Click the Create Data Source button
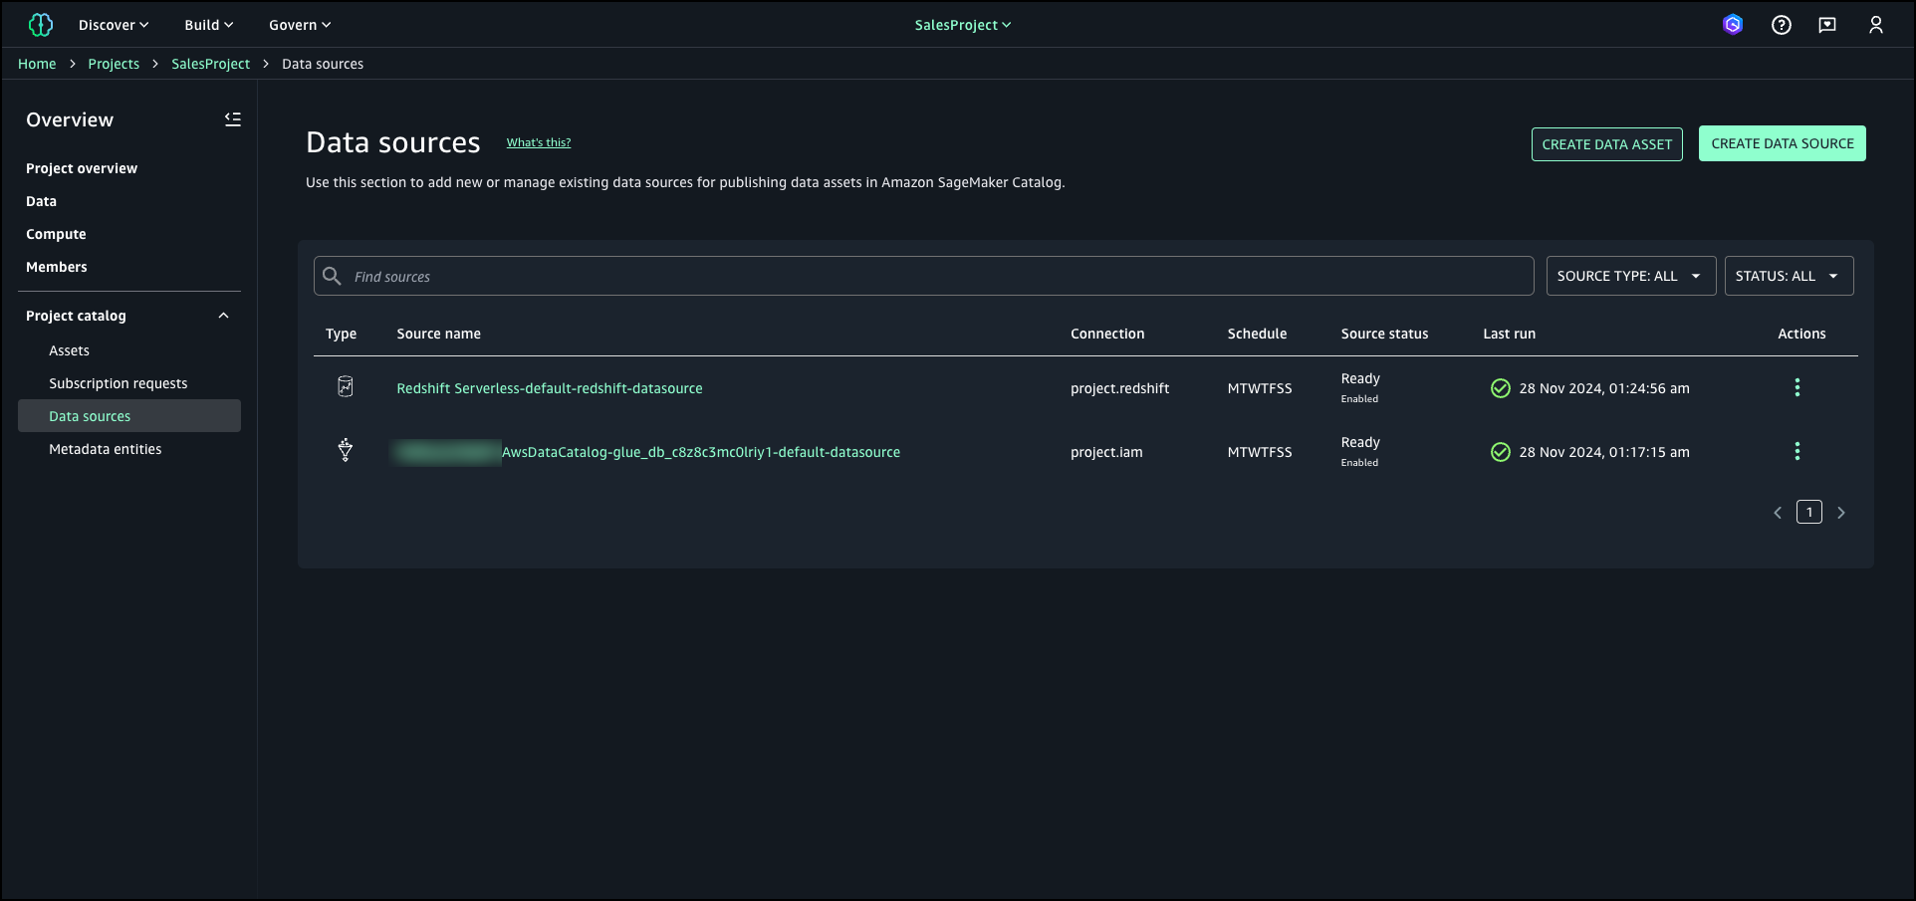Image resolution: width=1916 pixels, height=901 pixels. (1783, 143)
